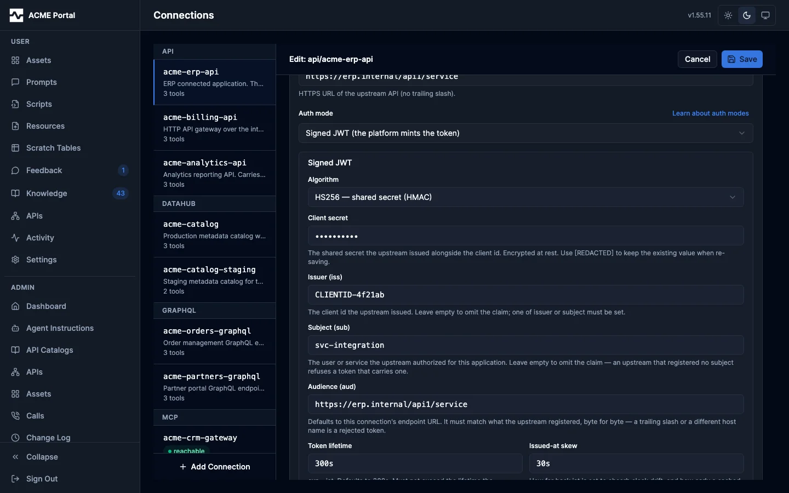Click the Token lifetime field
This screenshot has height=493, width=789.
click(415, 463)
